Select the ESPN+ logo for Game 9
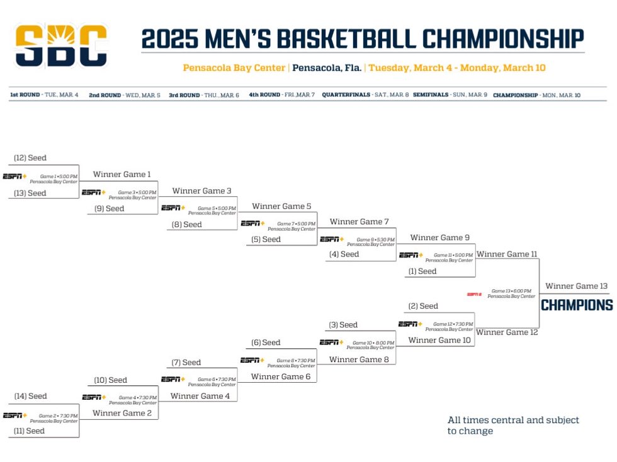Image resolution: width=617 pixels, height=462 pixels. pos(332,239)
